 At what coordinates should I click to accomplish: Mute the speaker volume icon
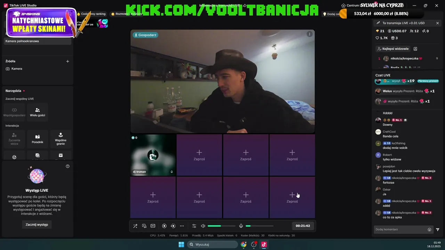point(203,226)
